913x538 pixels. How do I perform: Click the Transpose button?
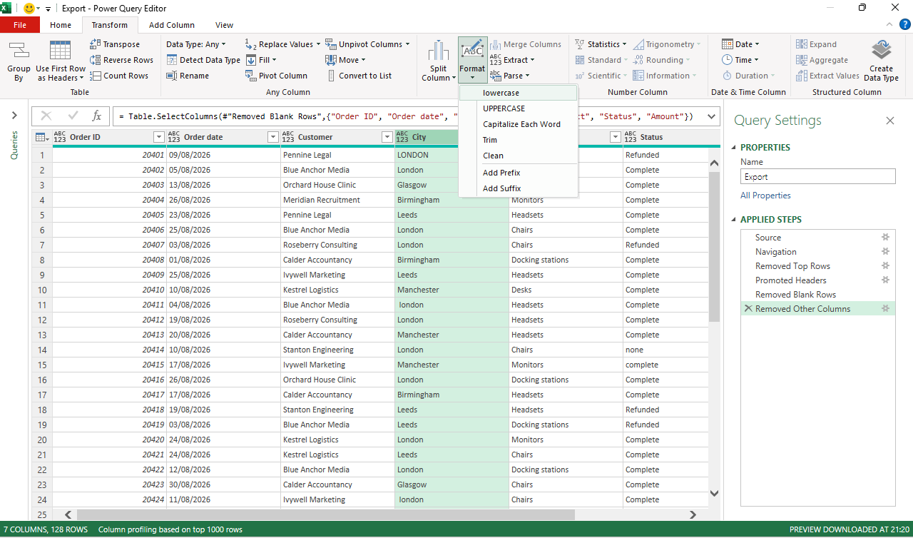coord(115,44)
